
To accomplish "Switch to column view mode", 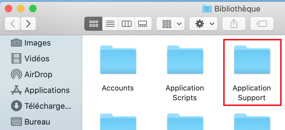I will point(126,24).
